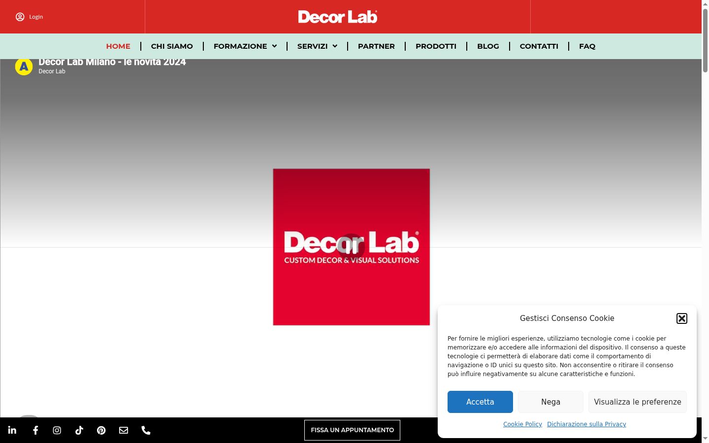Image resolution: width=709 pixels, height=443 pixels.
Task: Click the Gestisci Consenso Cookie heading
Action: (x=567, y=318)
